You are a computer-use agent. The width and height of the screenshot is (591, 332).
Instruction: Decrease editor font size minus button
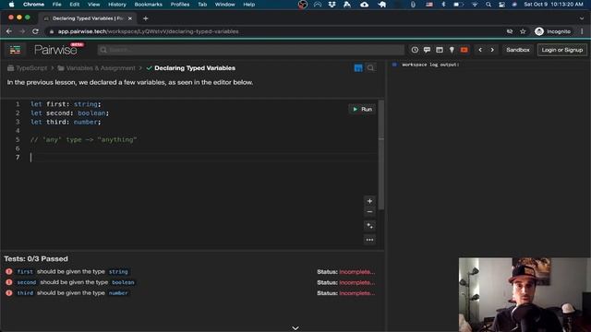point(369,212)
